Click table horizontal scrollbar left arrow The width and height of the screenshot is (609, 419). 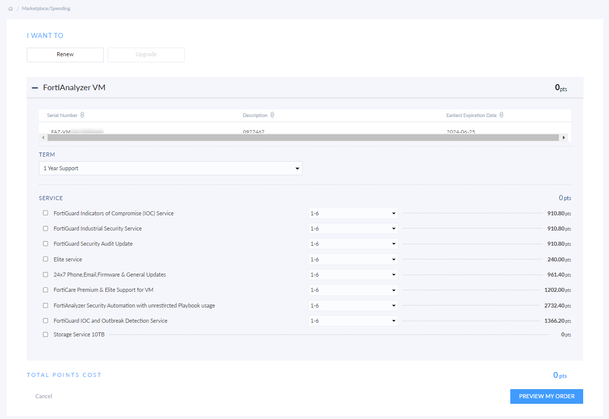click(x=43, y=137)
